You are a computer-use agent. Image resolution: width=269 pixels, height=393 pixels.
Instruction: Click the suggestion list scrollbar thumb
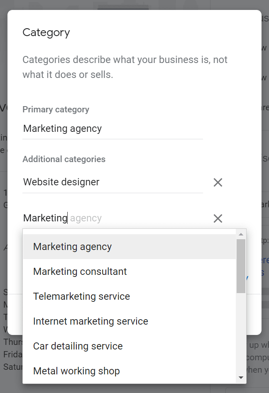point(241,266)
